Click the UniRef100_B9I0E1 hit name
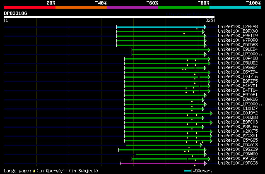 coord(238,95)
